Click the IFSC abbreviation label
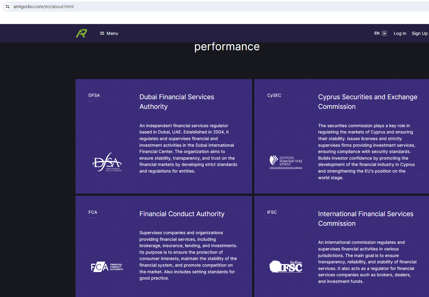The width and height of the screenshot is (429, 297). pos(272,212)
